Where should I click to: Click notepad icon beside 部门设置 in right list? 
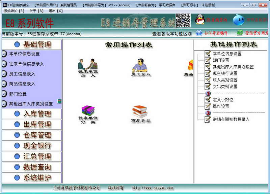[208, 60]
